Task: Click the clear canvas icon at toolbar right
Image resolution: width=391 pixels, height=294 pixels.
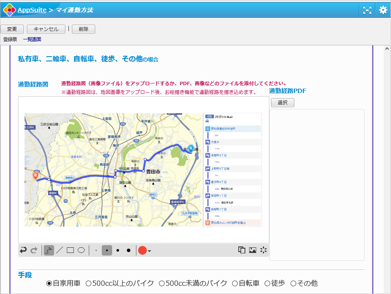Action: [263, 250]
